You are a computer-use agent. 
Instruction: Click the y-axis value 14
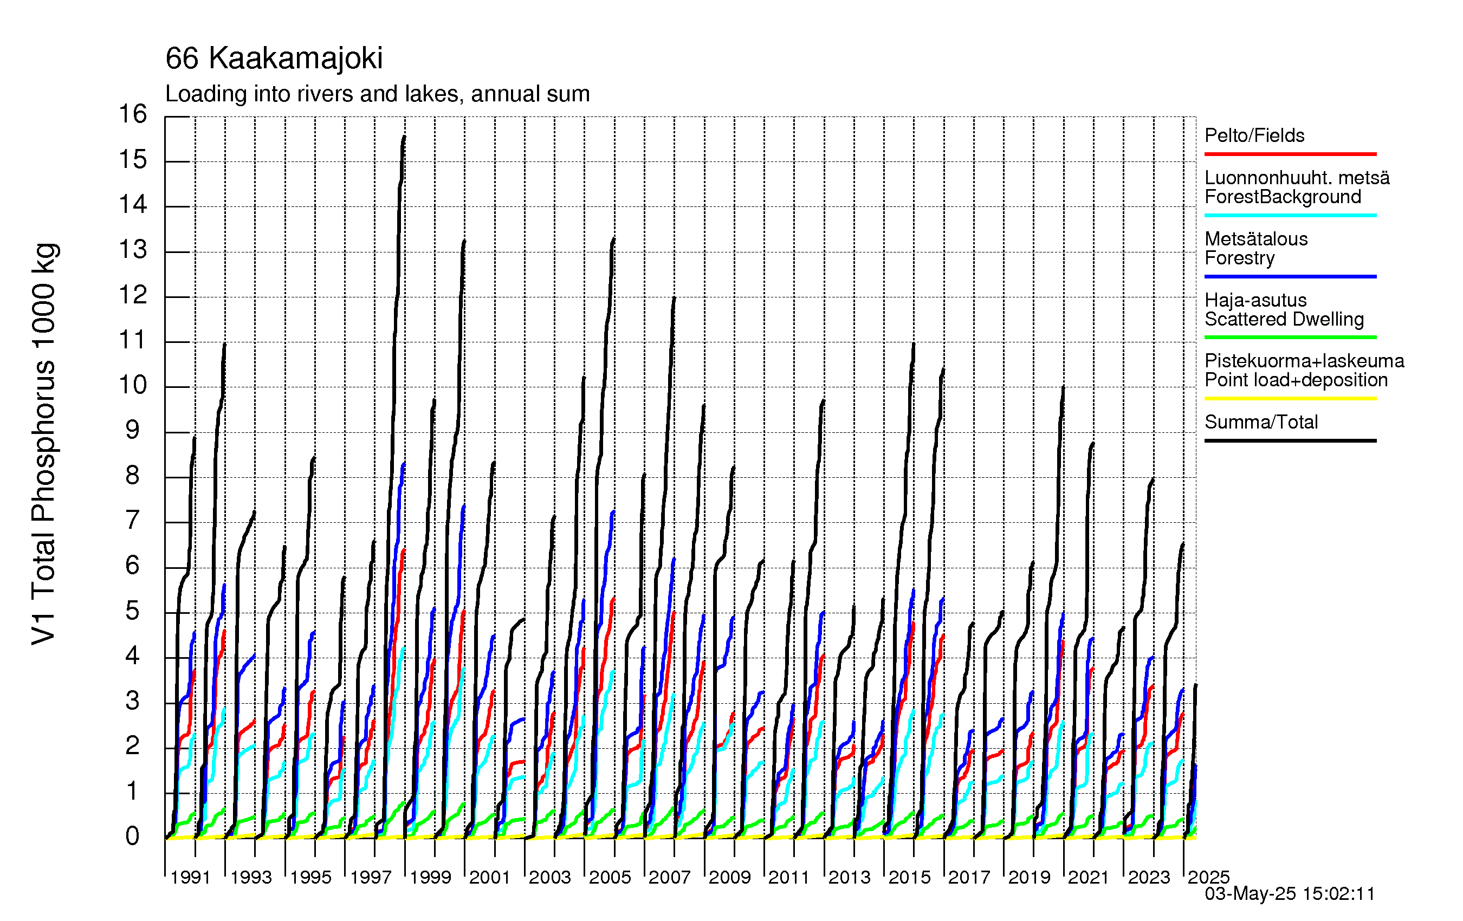pyautogui.click(x=133, y=205)
